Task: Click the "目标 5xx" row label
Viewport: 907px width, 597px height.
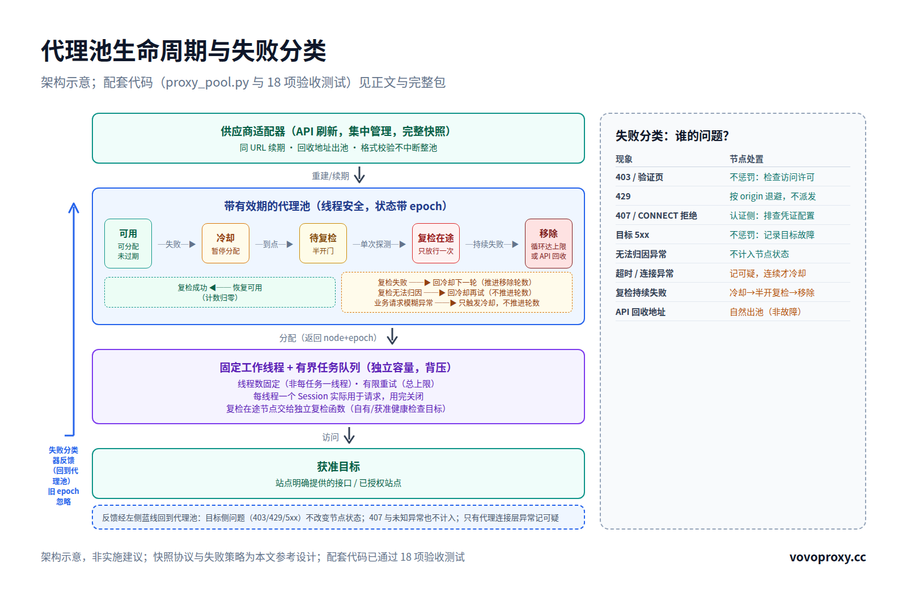Action: pos(633,235)
